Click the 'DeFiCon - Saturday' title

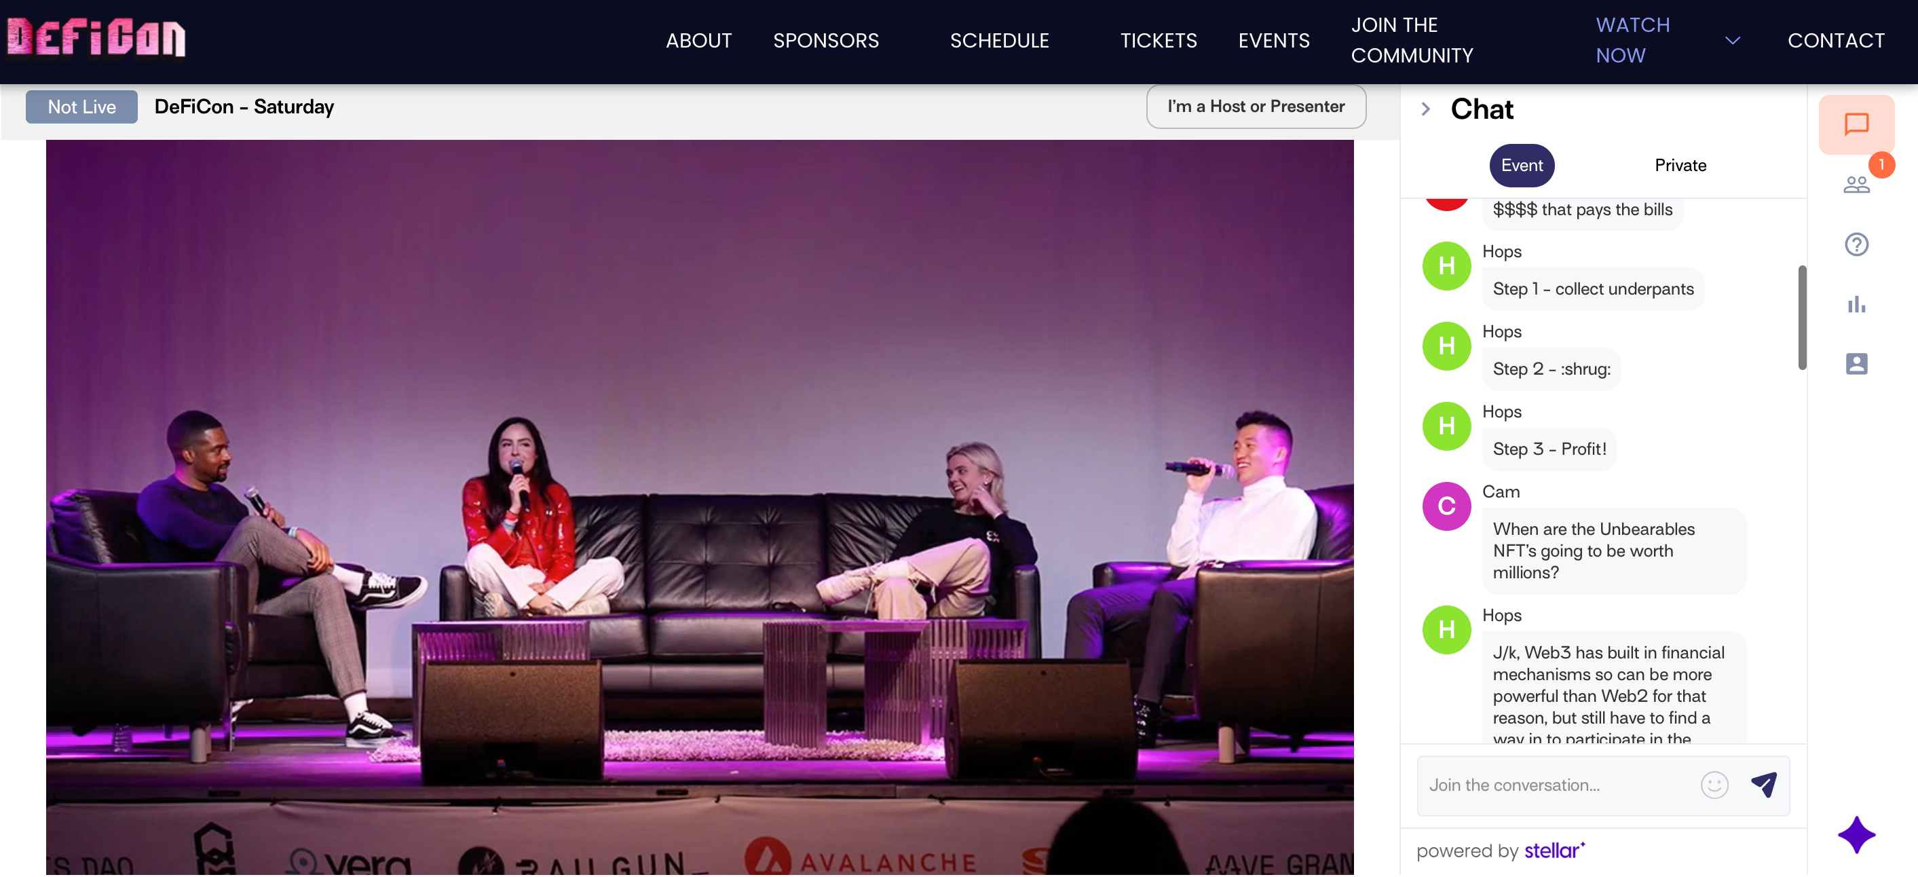pyautogui.click(x=244, y=107)
